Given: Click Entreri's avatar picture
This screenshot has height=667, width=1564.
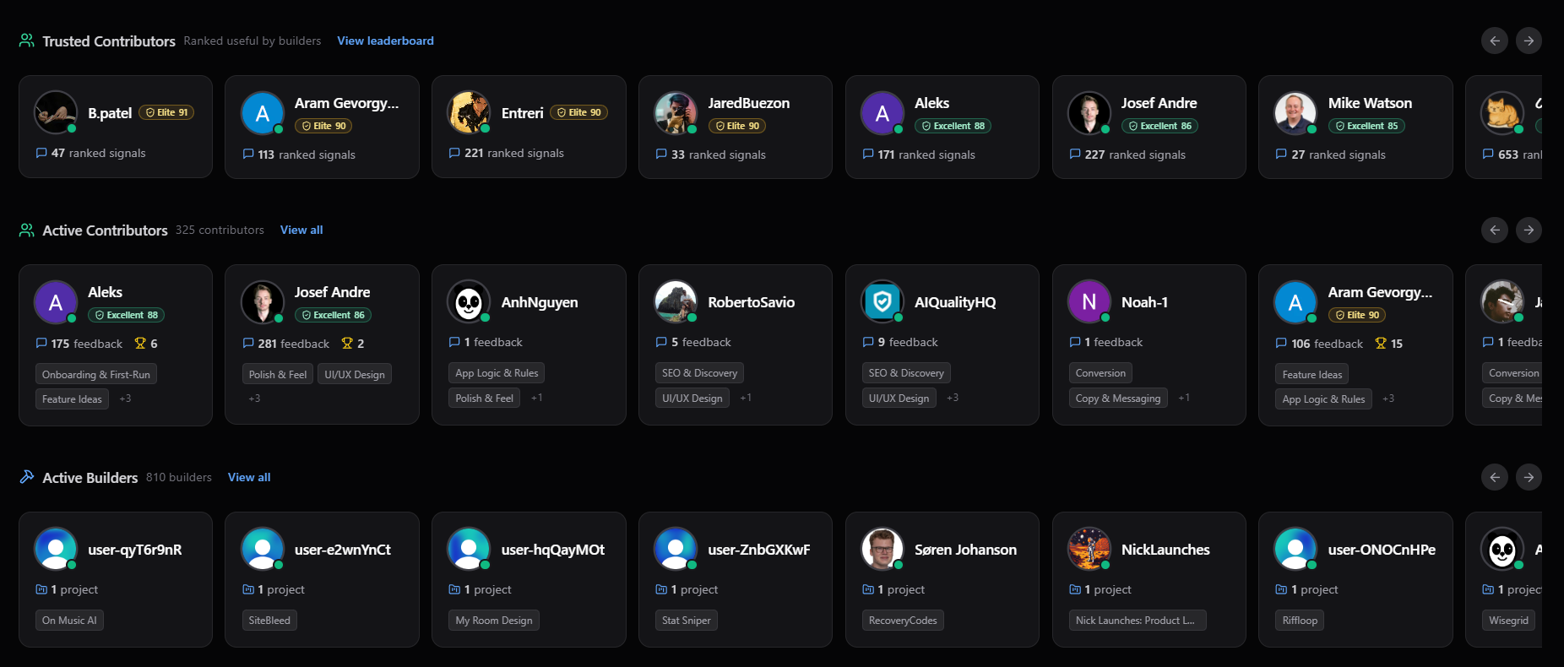Looking at the screenshot, I should tap(469, 112).
